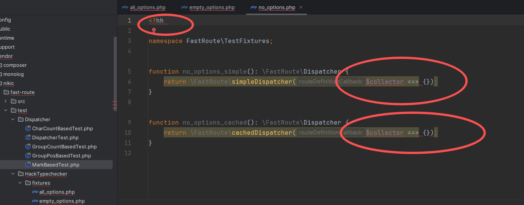Select MarkBasedTest.php in the project tree

pos(56,165)
